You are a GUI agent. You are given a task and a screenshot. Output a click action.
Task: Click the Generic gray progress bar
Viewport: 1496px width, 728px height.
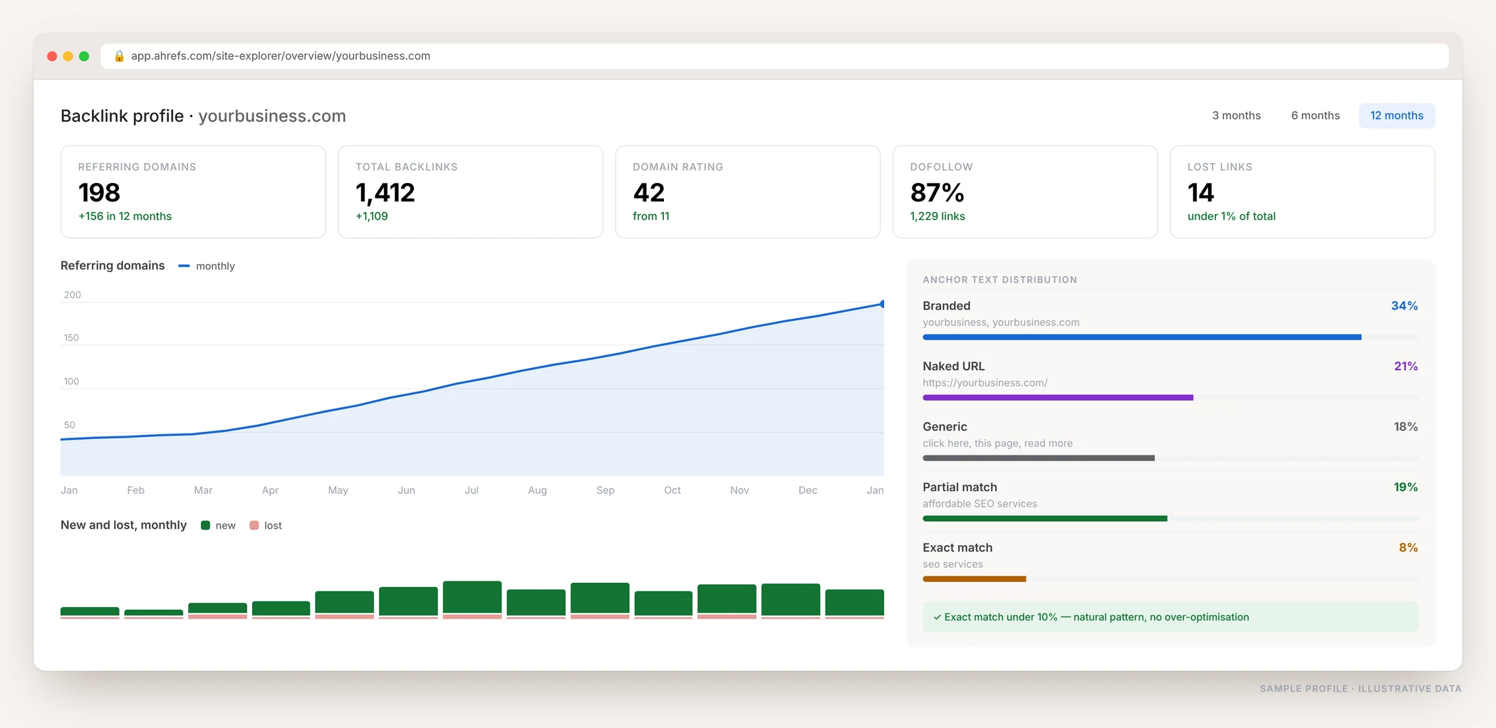tap(1170, 458)
